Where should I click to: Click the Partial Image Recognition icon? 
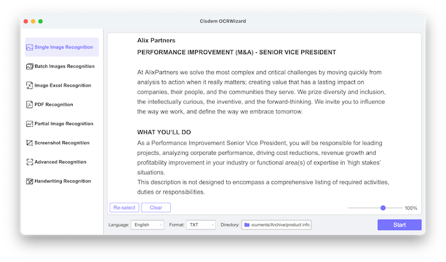click(x=29, y=124)
